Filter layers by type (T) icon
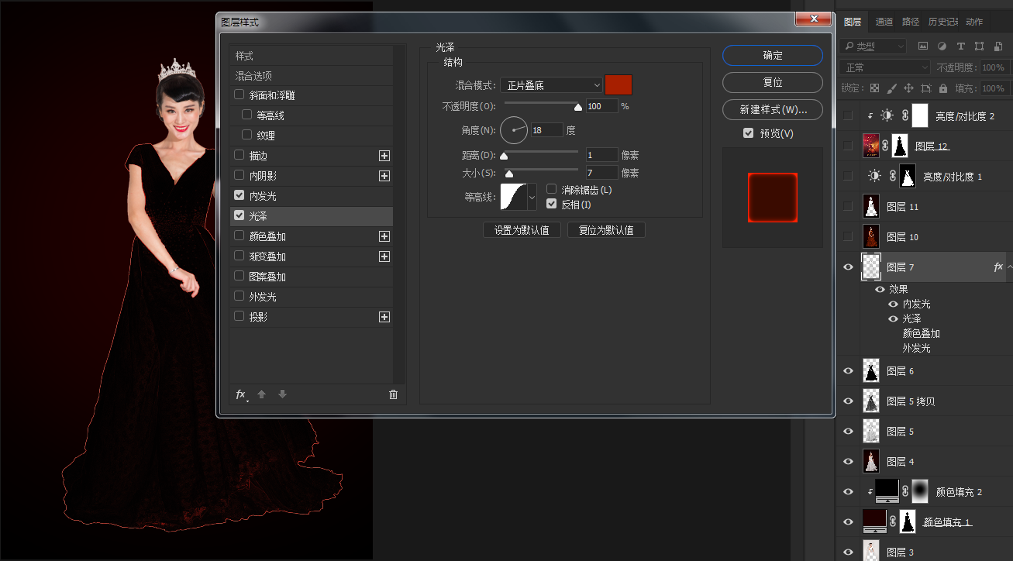 (x=961, y=46)
